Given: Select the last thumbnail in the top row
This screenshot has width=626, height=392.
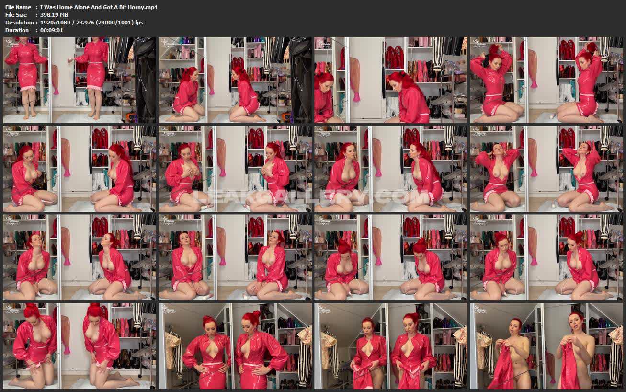Looking at the screenshot, I should (x=546, y=80).
